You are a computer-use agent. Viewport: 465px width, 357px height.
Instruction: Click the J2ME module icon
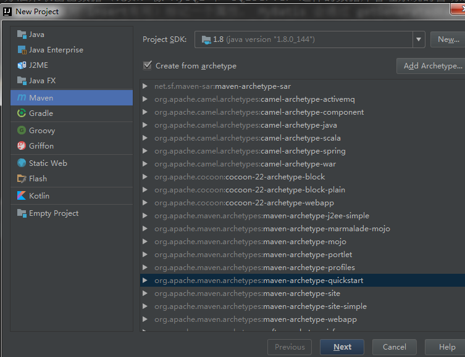[22, 65]
